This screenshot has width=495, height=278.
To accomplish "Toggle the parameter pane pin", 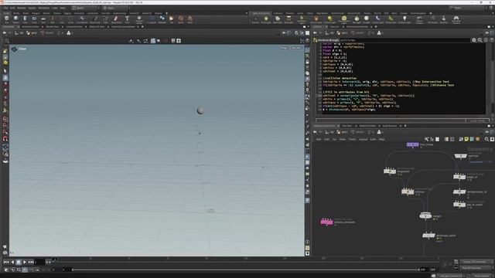I will point(486,32).
